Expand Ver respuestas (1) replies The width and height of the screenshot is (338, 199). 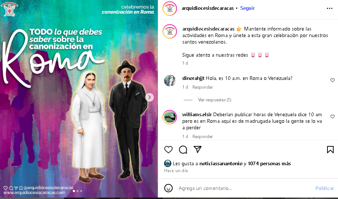point(215,100)
